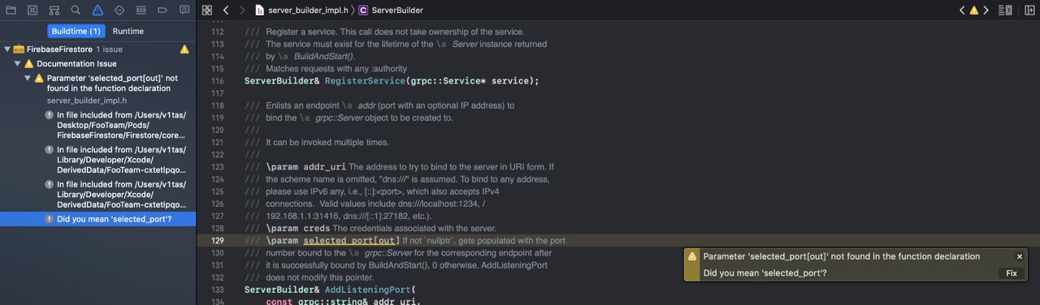Open the Breakpoint navigator
The width and height of the screenshot is (1040, 305).
(162, 11)
